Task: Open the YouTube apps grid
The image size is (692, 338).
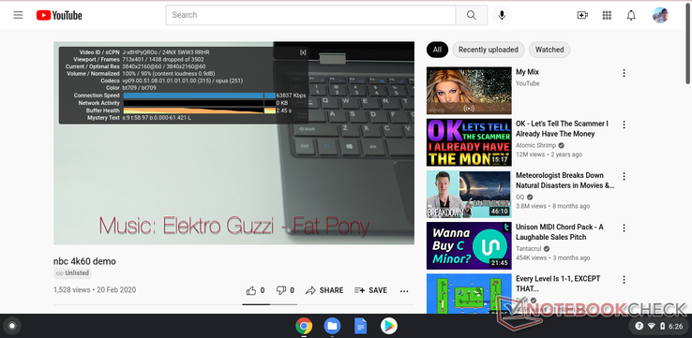Action: [x=607, y=15]
